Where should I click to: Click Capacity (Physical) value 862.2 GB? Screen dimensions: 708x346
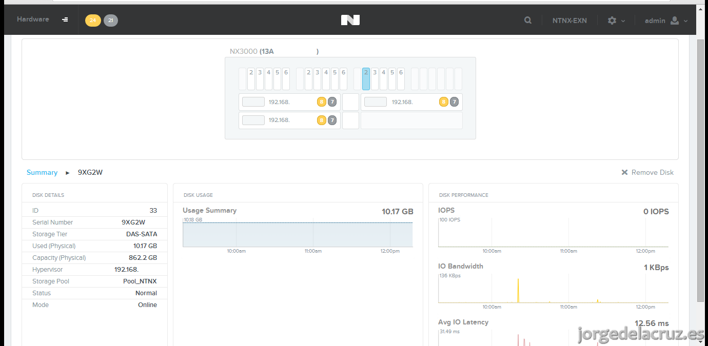click(x=143, y=258)
